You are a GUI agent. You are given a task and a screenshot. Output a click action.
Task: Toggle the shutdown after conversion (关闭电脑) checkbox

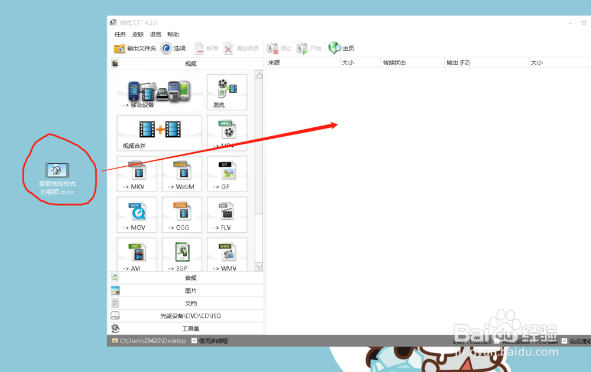point(497,341)
